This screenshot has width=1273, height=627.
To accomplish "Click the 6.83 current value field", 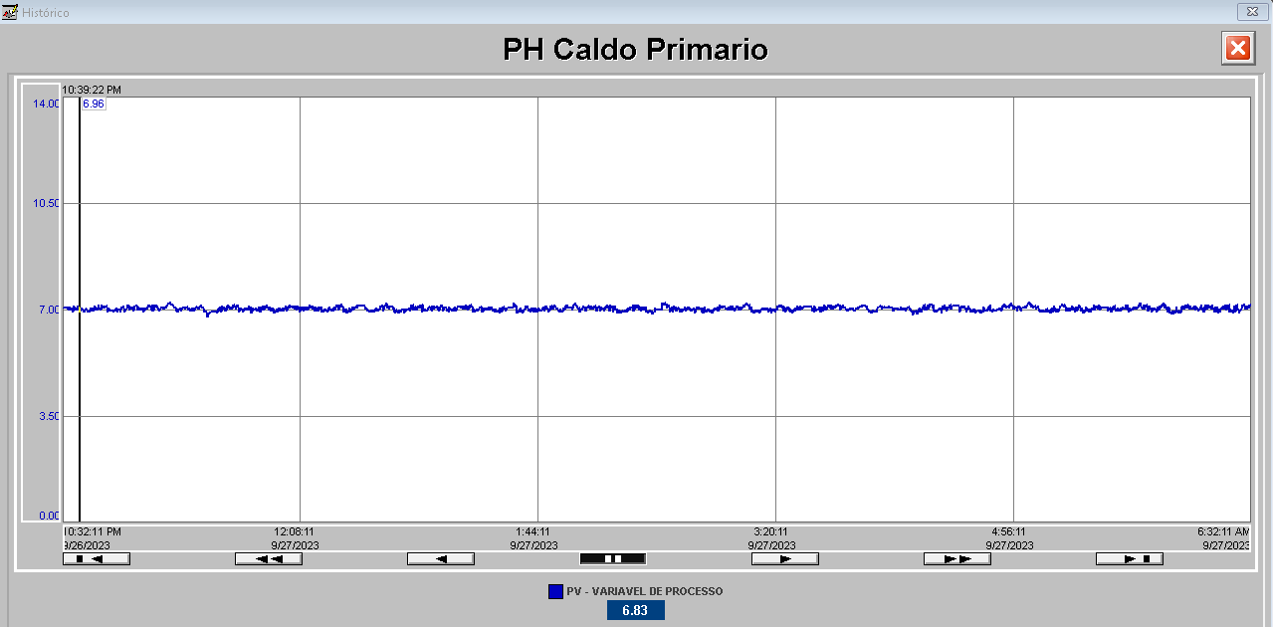I will (635, 610).
